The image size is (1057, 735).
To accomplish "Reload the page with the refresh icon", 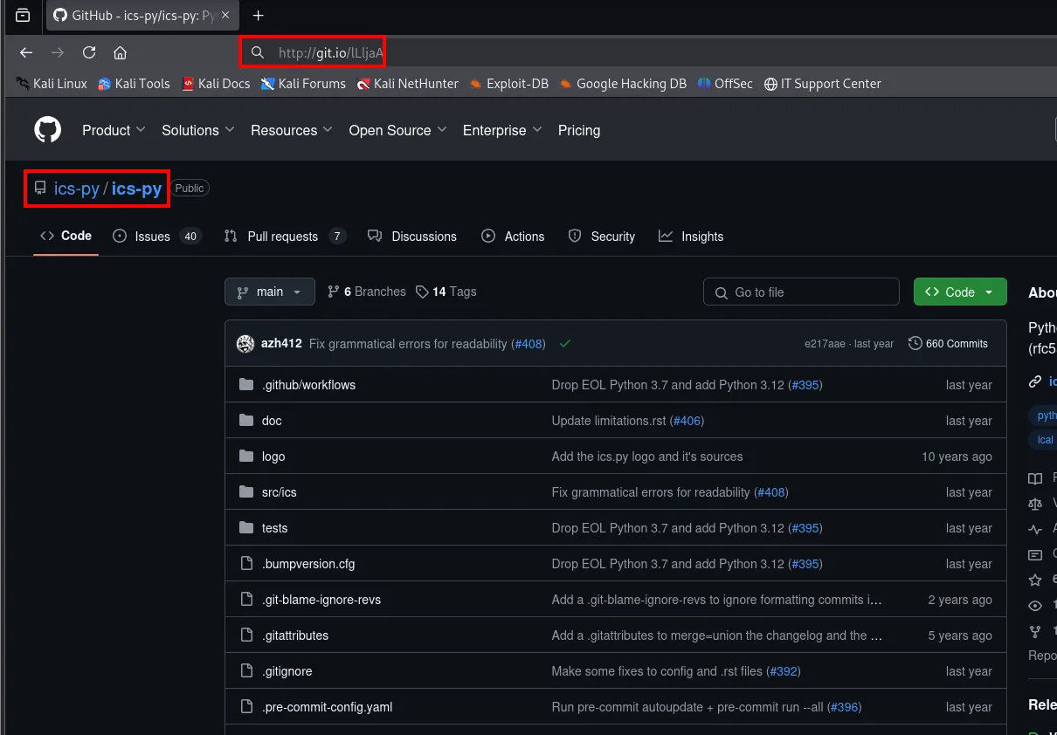I will pos(89,52).
